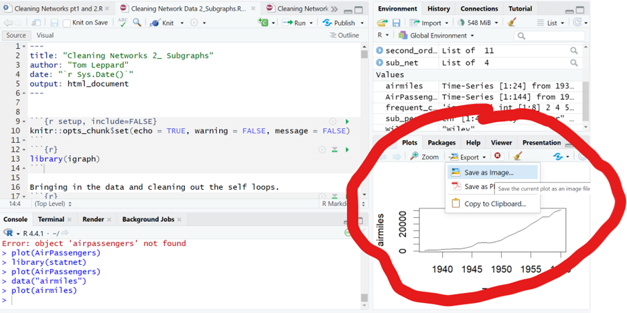Collapse the code chunk at line 12
This screenshot has height=313, width=627.
[23, 149]
